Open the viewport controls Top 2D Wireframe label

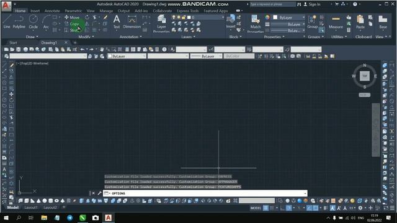[x=32, y=63]
